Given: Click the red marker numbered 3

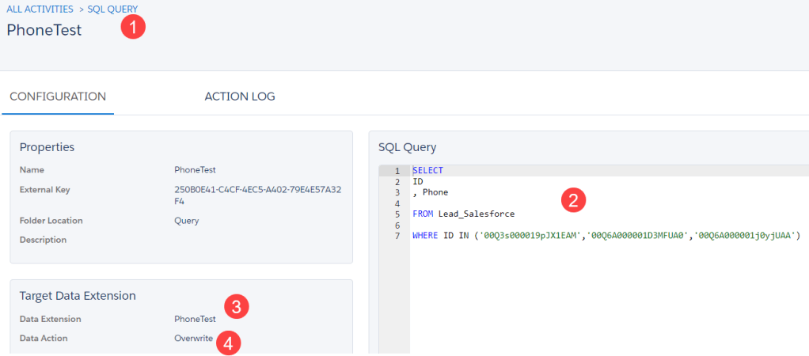Looking at the screenshot, I should click(237, 306).
